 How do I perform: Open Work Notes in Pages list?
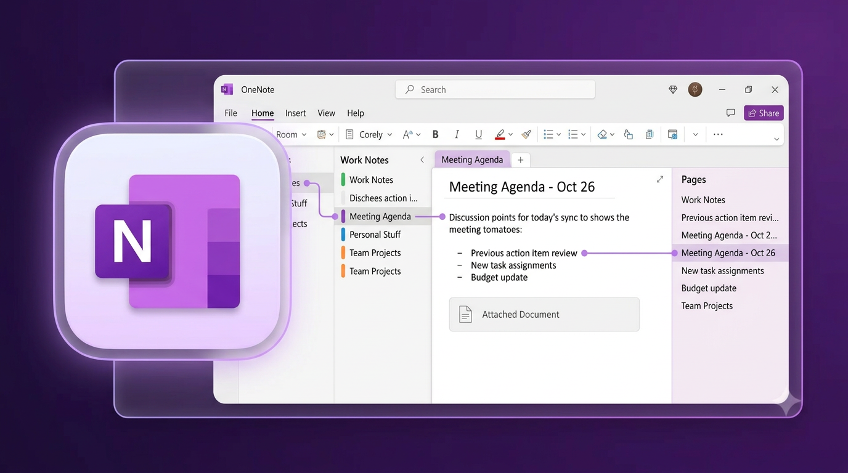pyautogui.click(x=703, y=200)
